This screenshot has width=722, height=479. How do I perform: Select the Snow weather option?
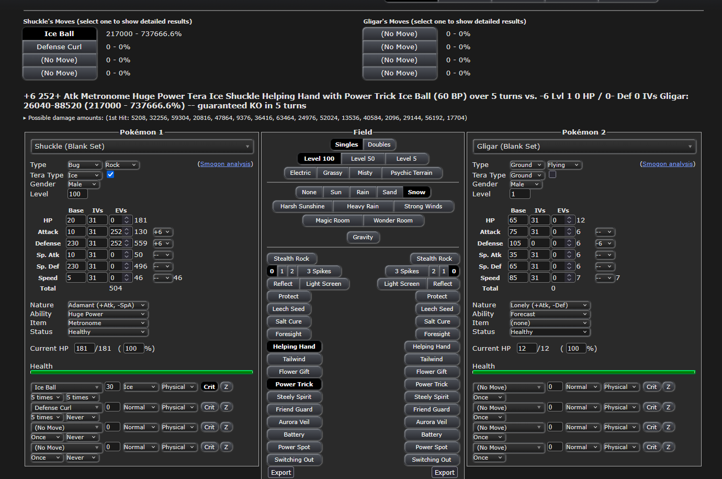click(416, 192)
